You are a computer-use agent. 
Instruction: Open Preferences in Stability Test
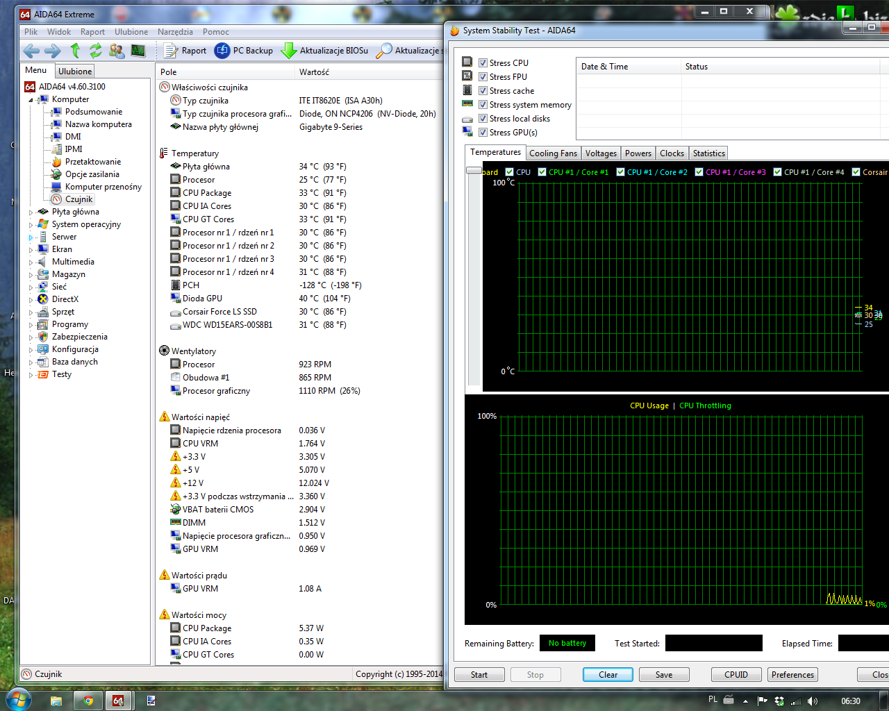[x=792, y=675]
